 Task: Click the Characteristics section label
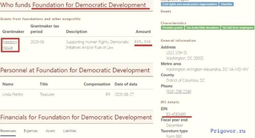pyautogui.click(x=173, y=23)
